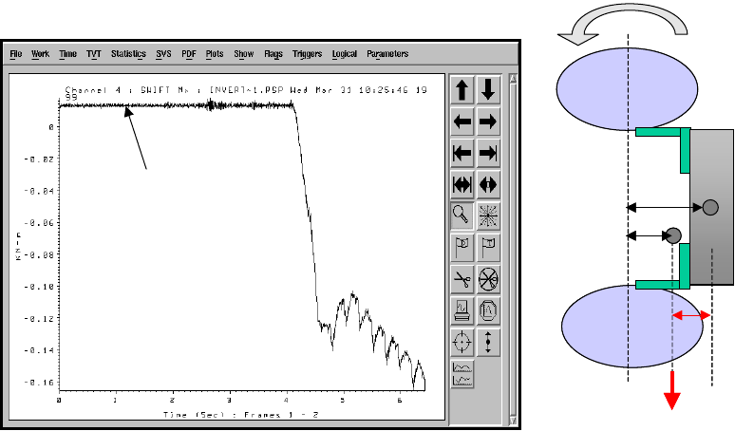Open the Parameters menu
Viewport: 735px width, 431px height.
click(x=387, y=54)
